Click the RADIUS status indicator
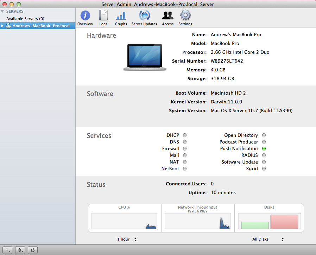Image resolution: width=316 pixels, height=255 pixels. (x=264, y=155)
